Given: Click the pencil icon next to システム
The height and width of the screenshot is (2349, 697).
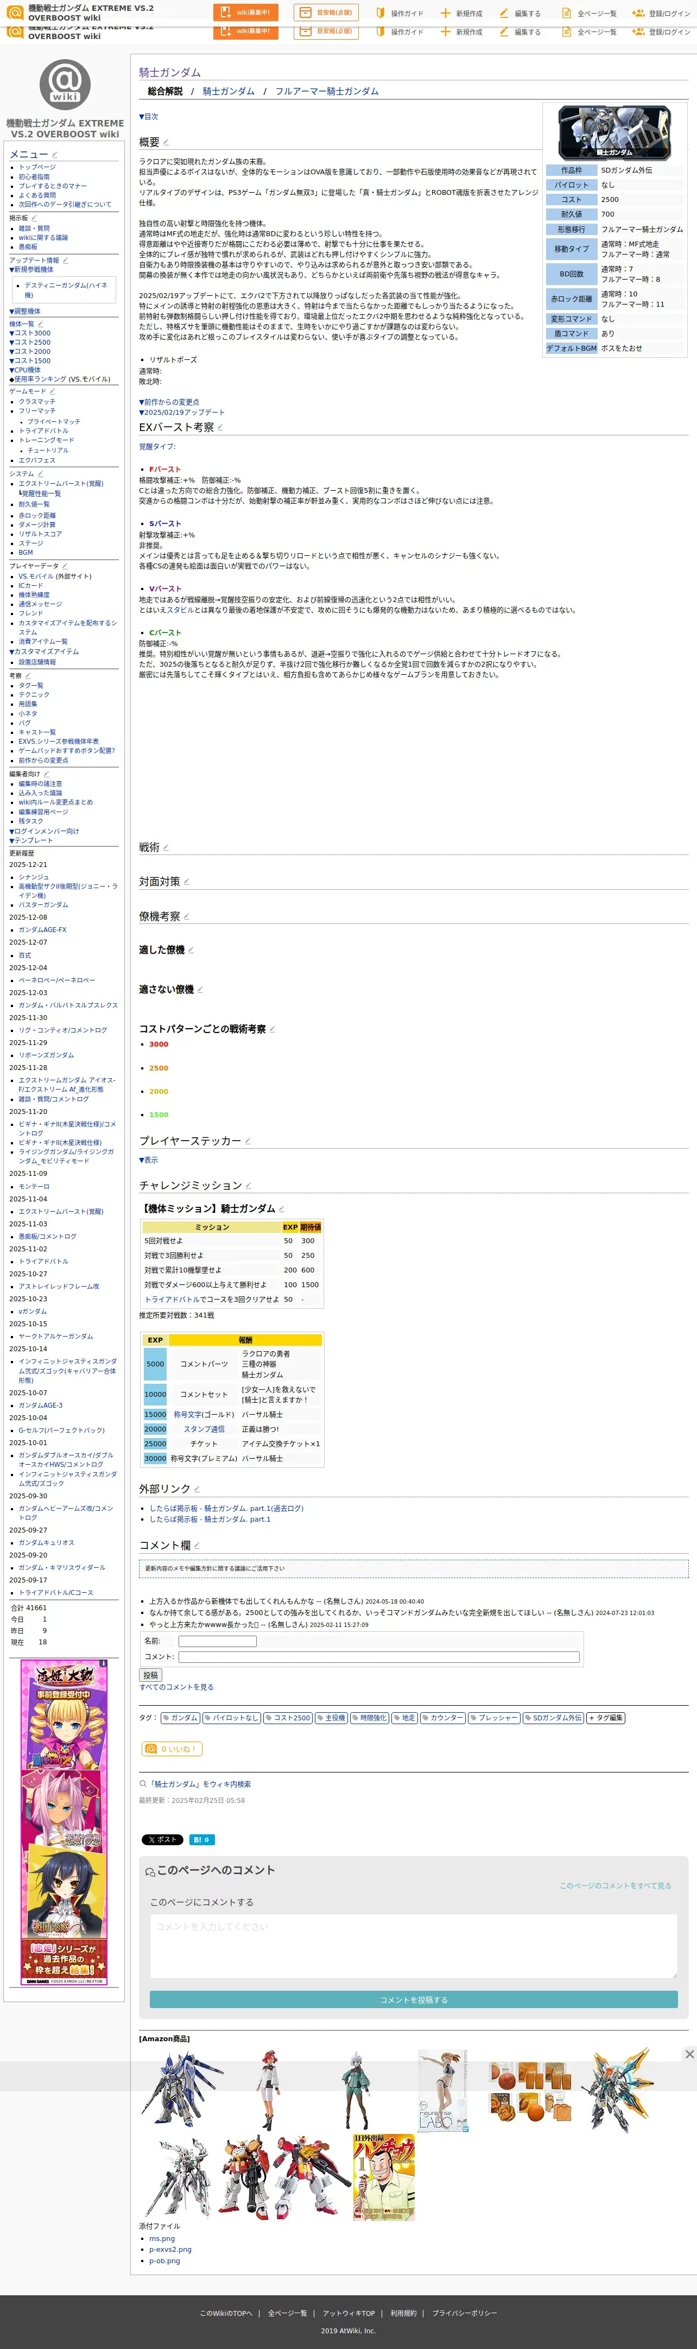Looking at the screenshot, I should [x=40, y=474].
